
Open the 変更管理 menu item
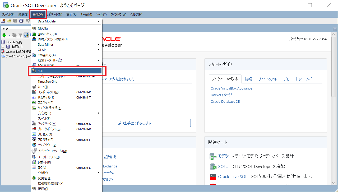(x=66, y=178)
